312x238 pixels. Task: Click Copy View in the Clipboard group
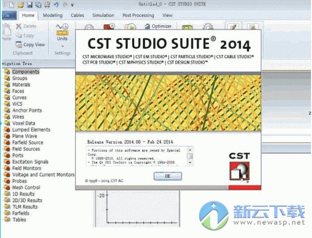click(x=30, y=45)
